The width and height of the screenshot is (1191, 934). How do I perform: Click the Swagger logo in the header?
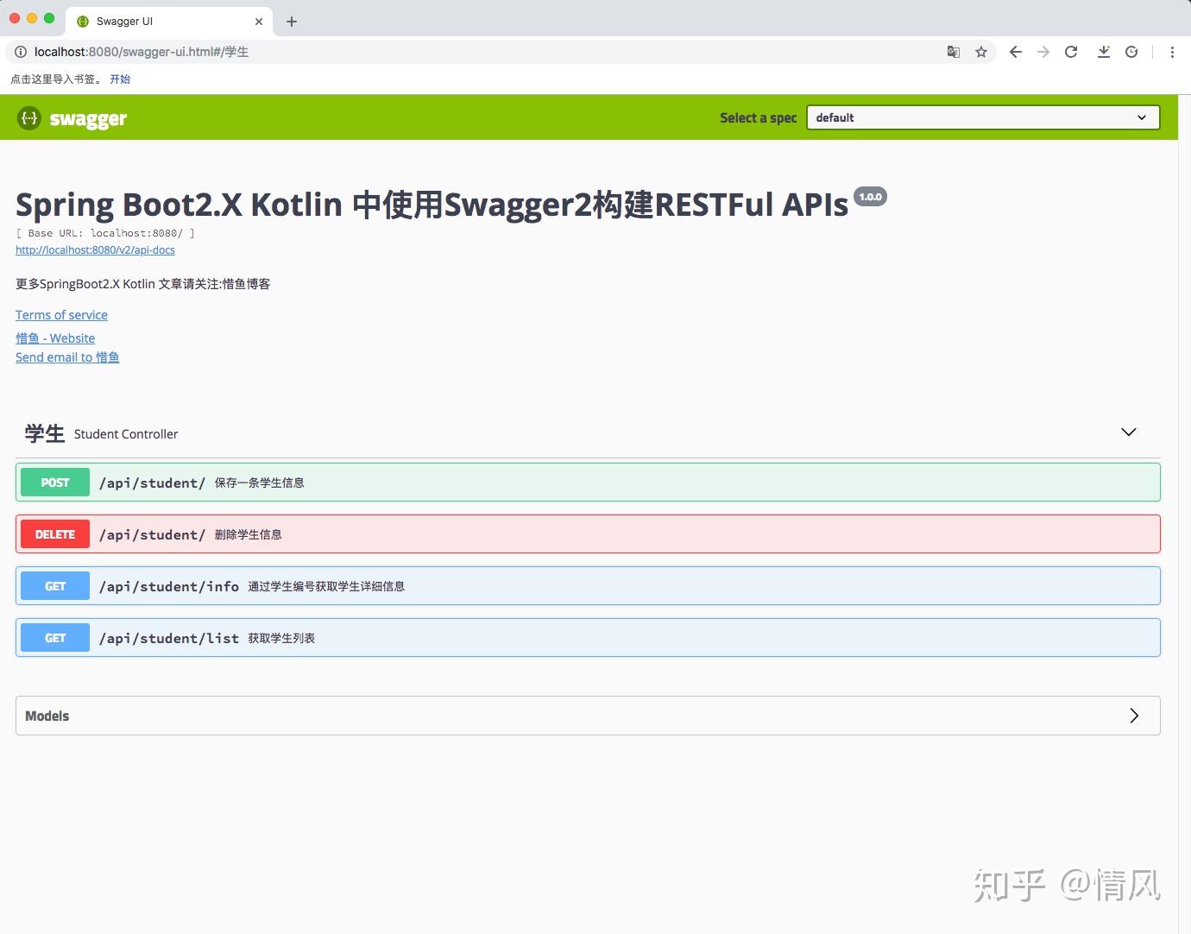(72, 117)
